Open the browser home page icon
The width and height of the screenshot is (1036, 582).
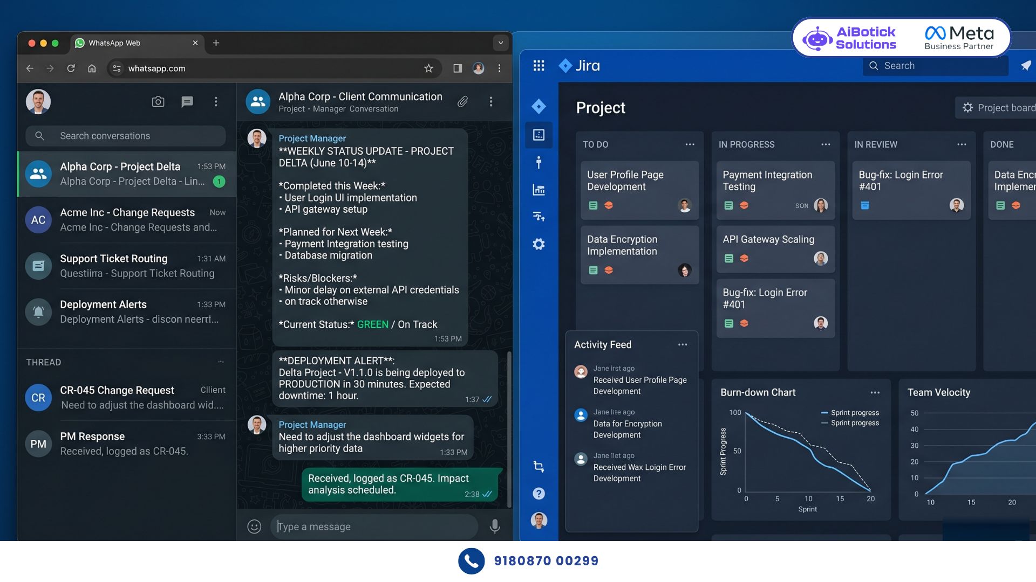92,68
